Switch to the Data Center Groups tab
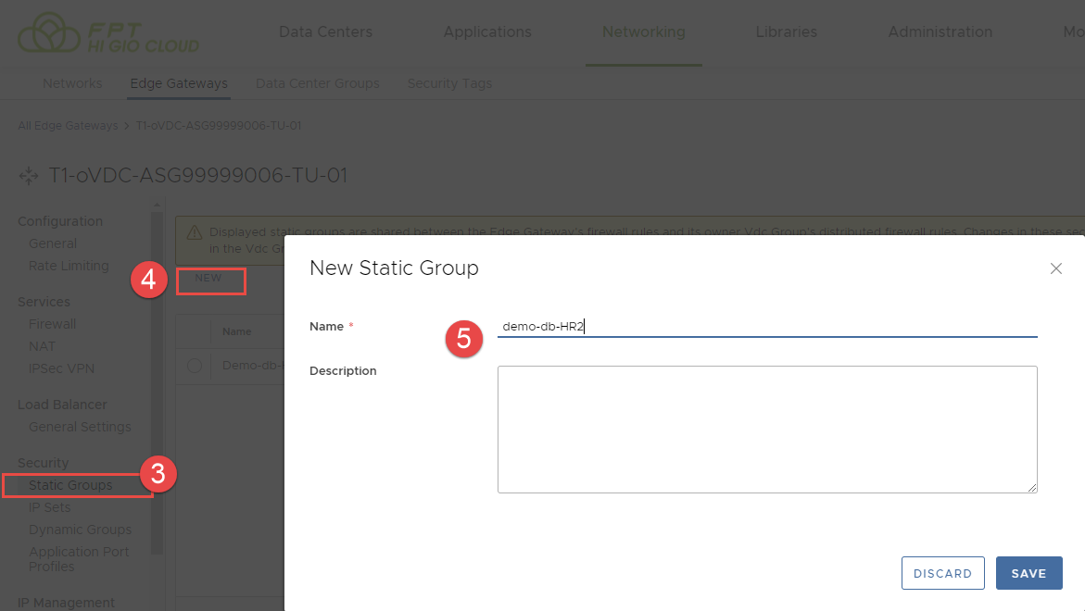This screenshot has height=611, width=1085. [x=317, y=83]
